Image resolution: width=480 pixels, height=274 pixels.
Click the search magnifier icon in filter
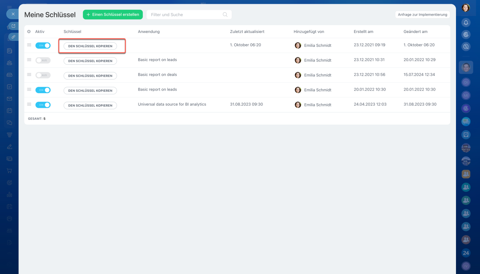[x=225, y=15]
